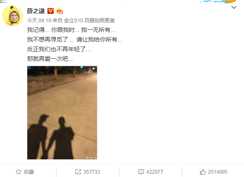Click the orange V verified badge
This screenshot has height=177, width=244.
coord(50,11)
